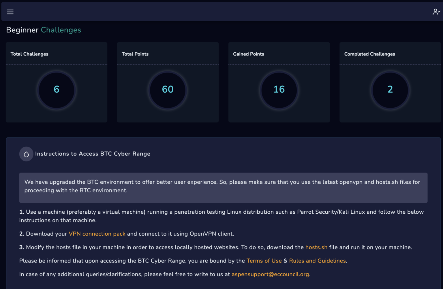
Task: Click the Gained Points circle showing 16
Action: pyautogui.click(x=279, y=90)
